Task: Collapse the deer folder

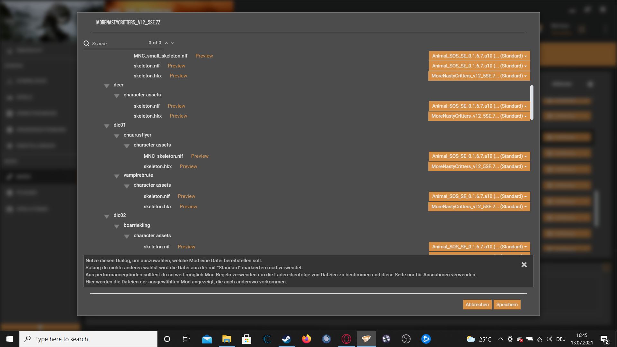Action: coord(107,86)
